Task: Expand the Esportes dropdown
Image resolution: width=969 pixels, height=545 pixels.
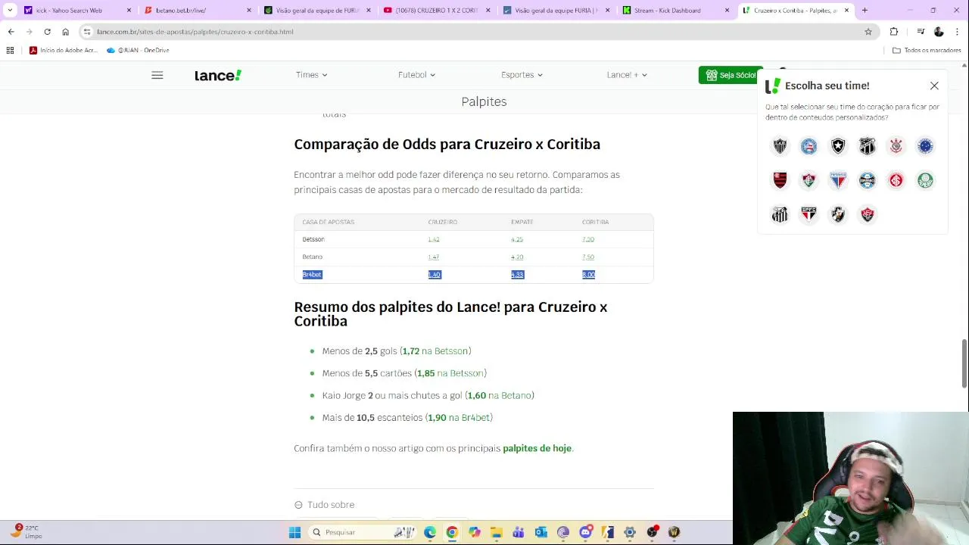Action: pyautogui.click(x=522, y=75)
